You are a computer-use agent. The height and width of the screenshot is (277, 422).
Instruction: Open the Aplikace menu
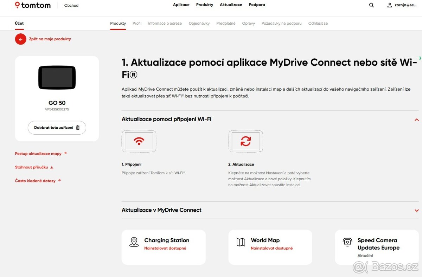tap(181, 5)
